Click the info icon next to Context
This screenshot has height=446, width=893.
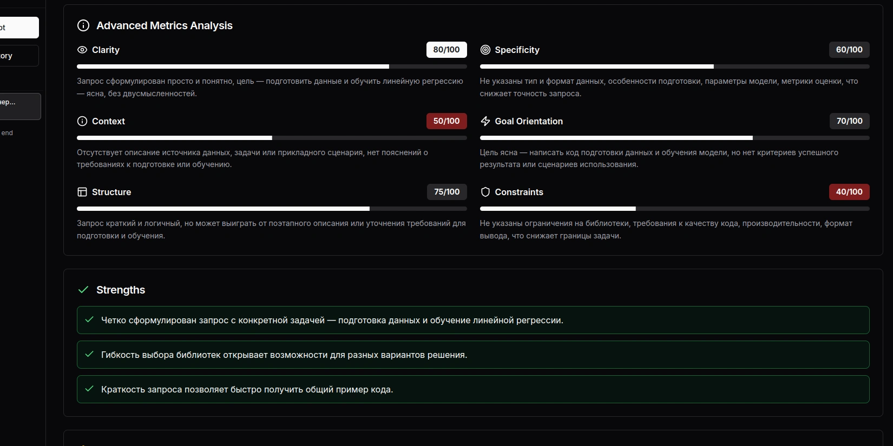click(82, 121)
